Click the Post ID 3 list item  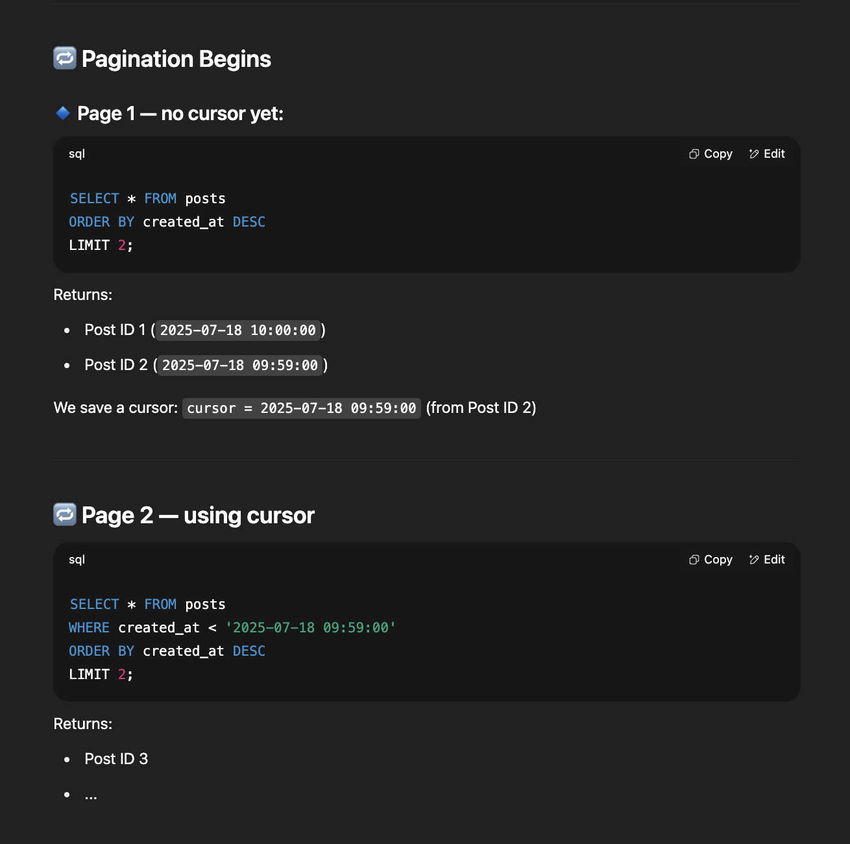coord(116,759)
